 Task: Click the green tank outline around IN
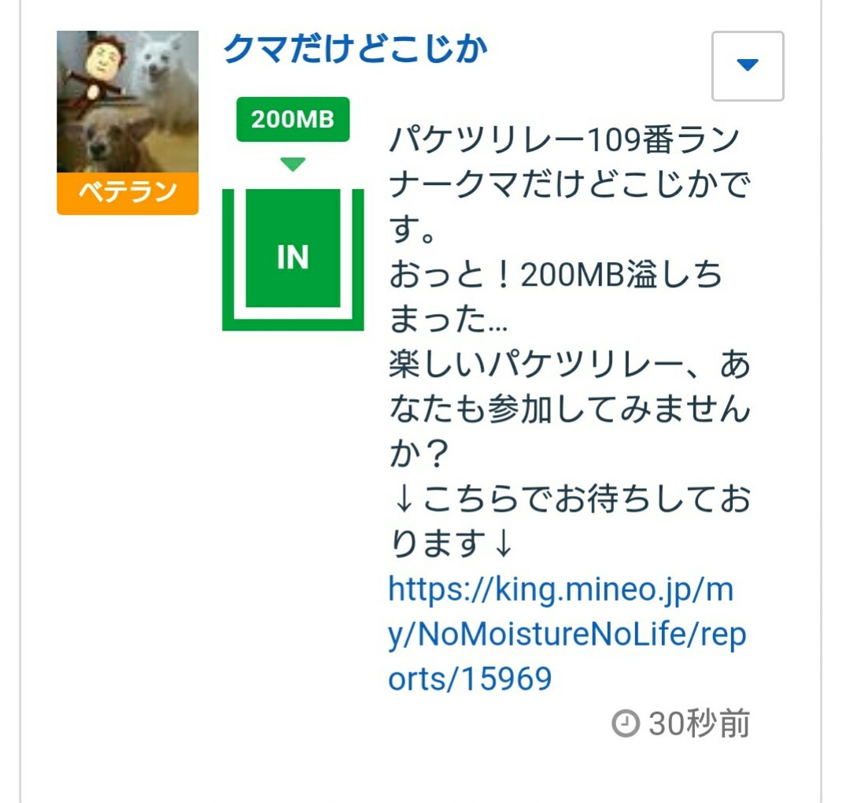coord(293,260)
